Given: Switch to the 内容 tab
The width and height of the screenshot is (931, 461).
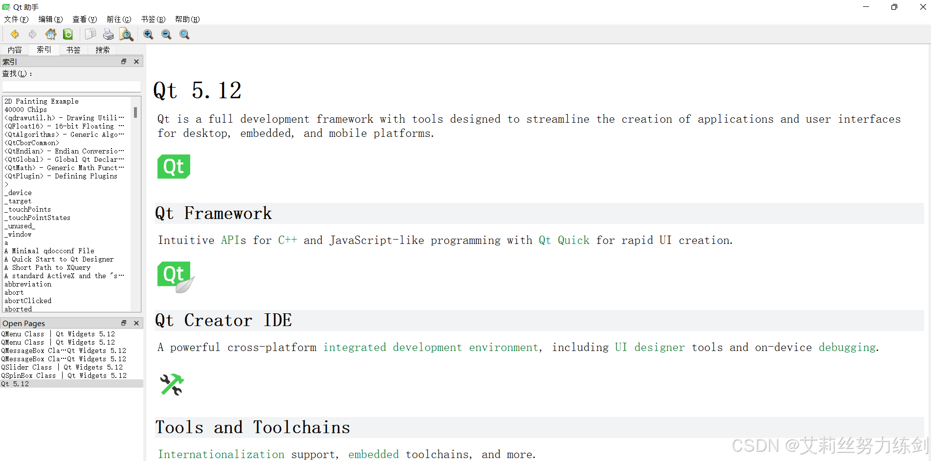Looking at the screenshot, I should (x=15, y=50).
